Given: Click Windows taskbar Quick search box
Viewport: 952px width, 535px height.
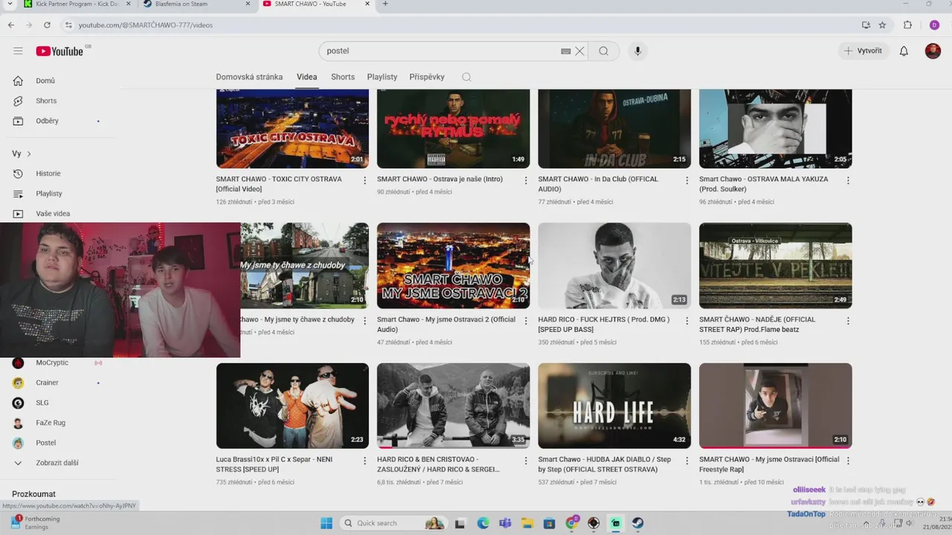Looking at the screenshot, I should click(x=393, y=523).
